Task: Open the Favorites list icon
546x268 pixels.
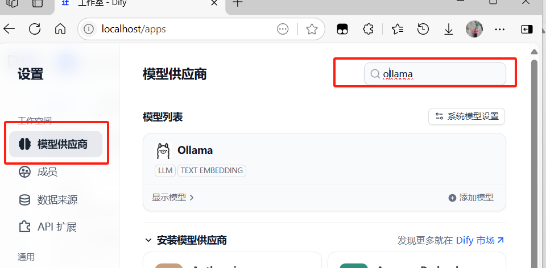Action: pos(398,29)
